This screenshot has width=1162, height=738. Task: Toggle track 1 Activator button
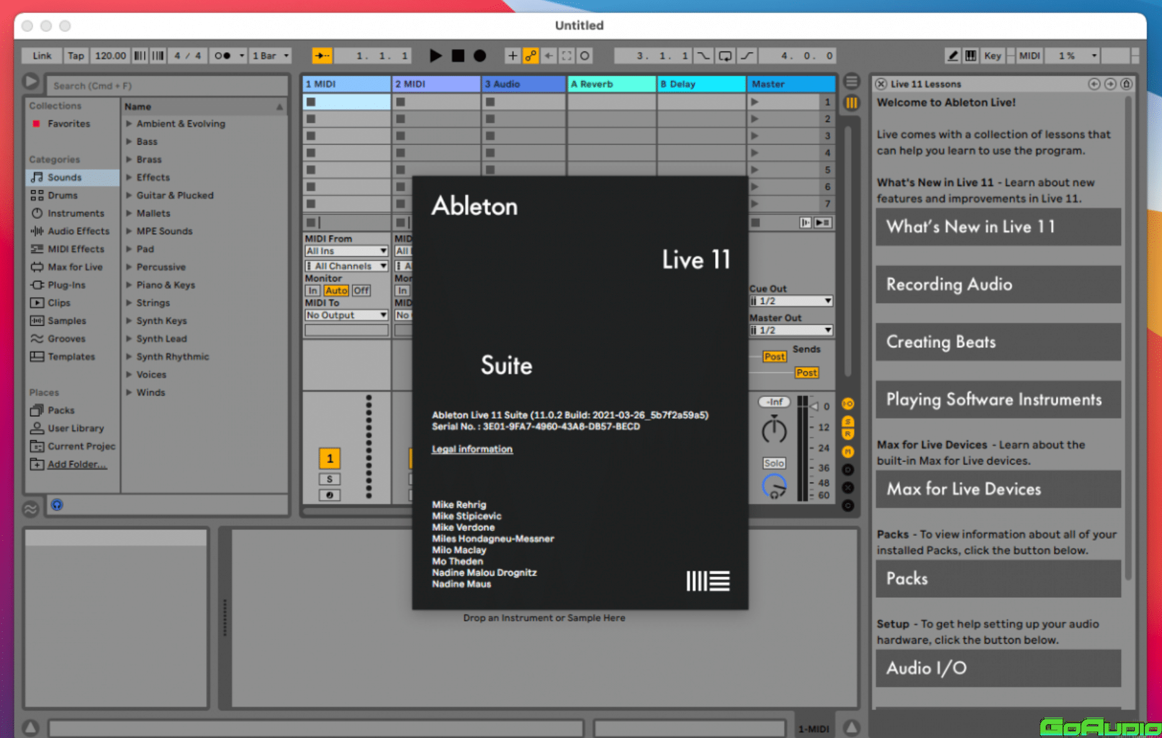tap(330, 459)
